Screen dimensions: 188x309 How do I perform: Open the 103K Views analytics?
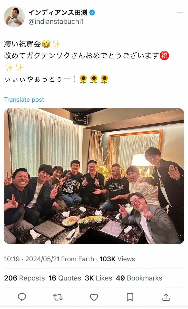click(x=117, y=259)
